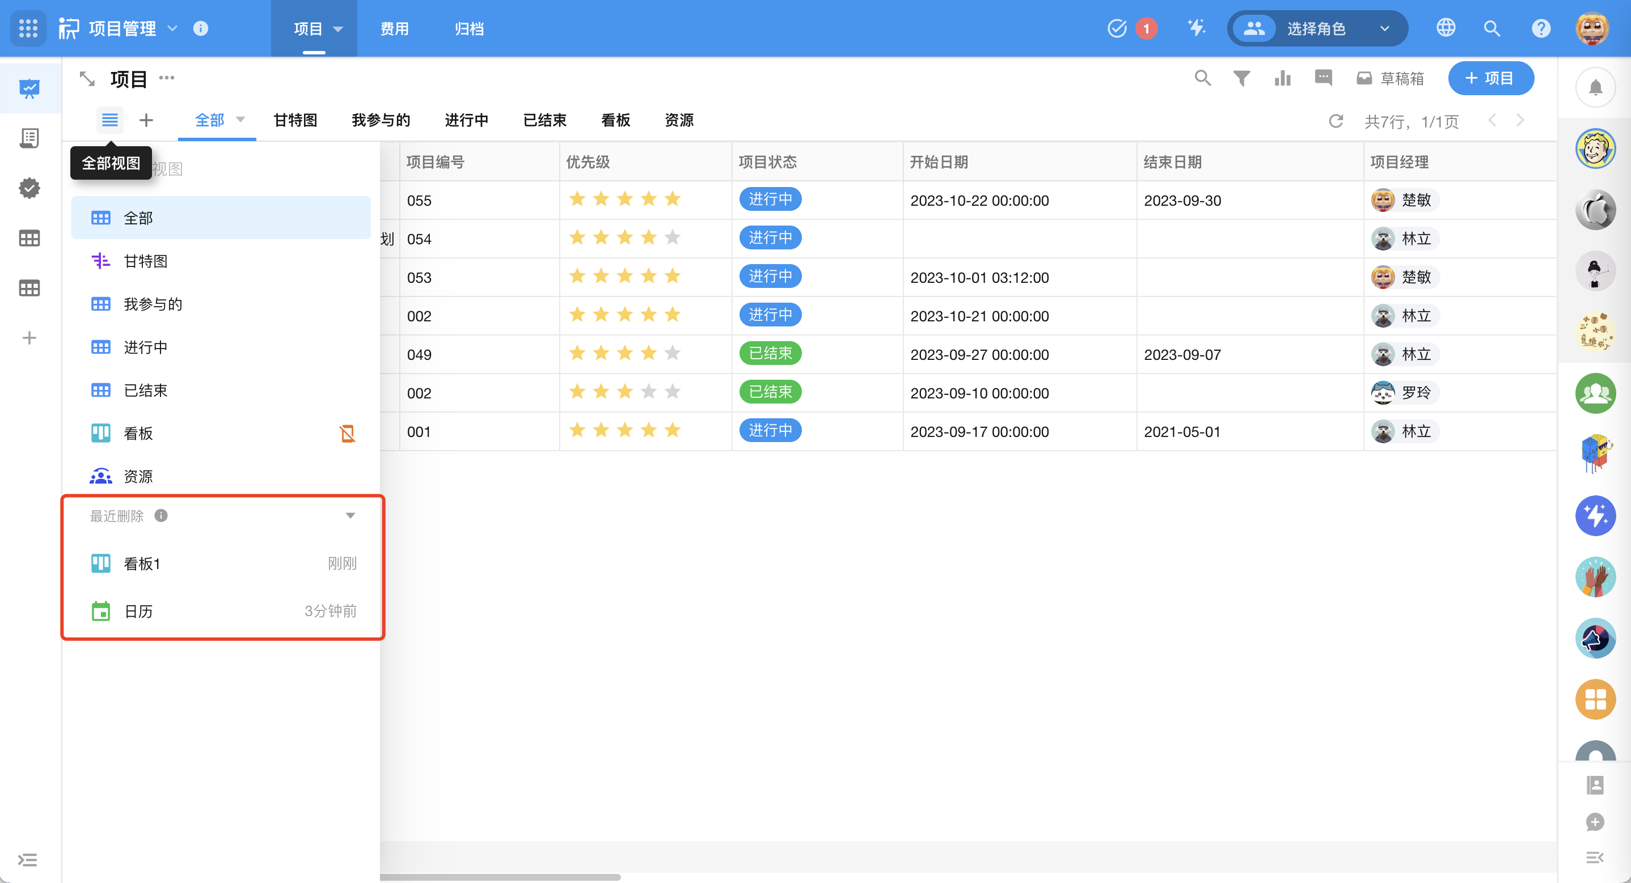Set priority stars in row 054
Screen dimensions: 1631x883
(624, 238)
